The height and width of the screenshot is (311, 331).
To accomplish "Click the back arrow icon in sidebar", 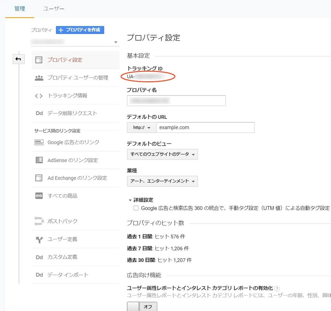I will [18, 59].
